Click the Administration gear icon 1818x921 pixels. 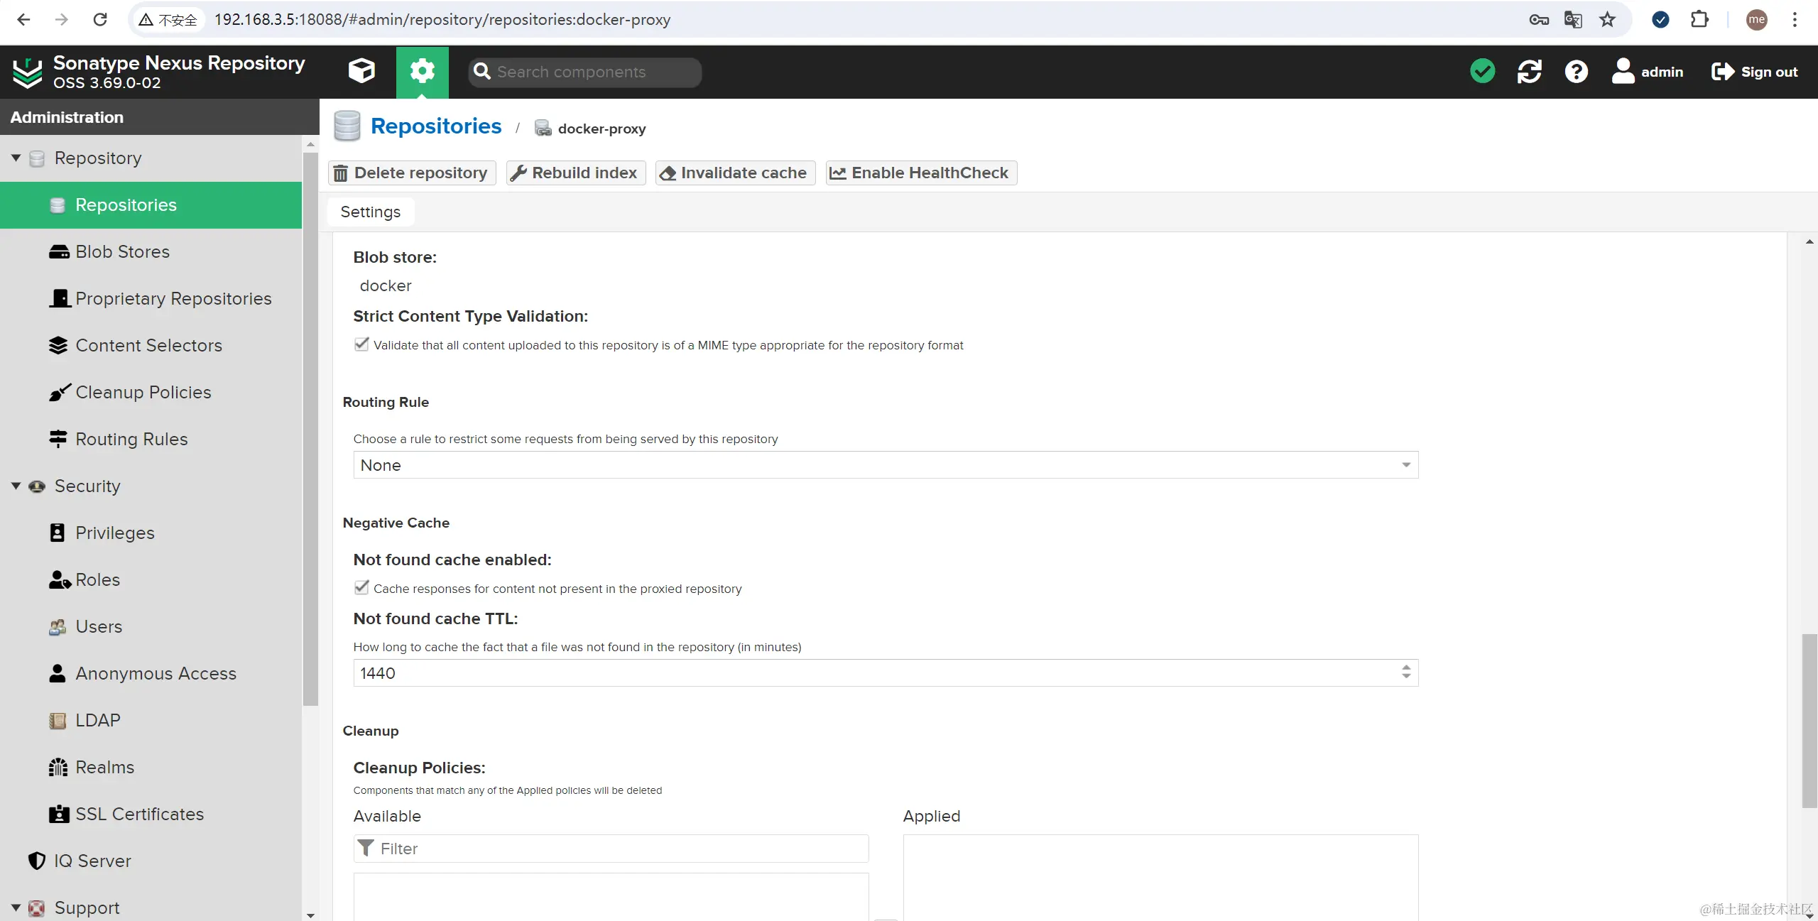point(422,71)
